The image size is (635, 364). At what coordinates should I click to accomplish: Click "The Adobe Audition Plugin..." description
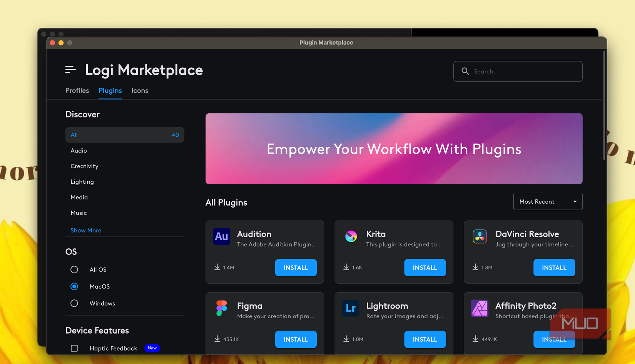pos(277,244)
